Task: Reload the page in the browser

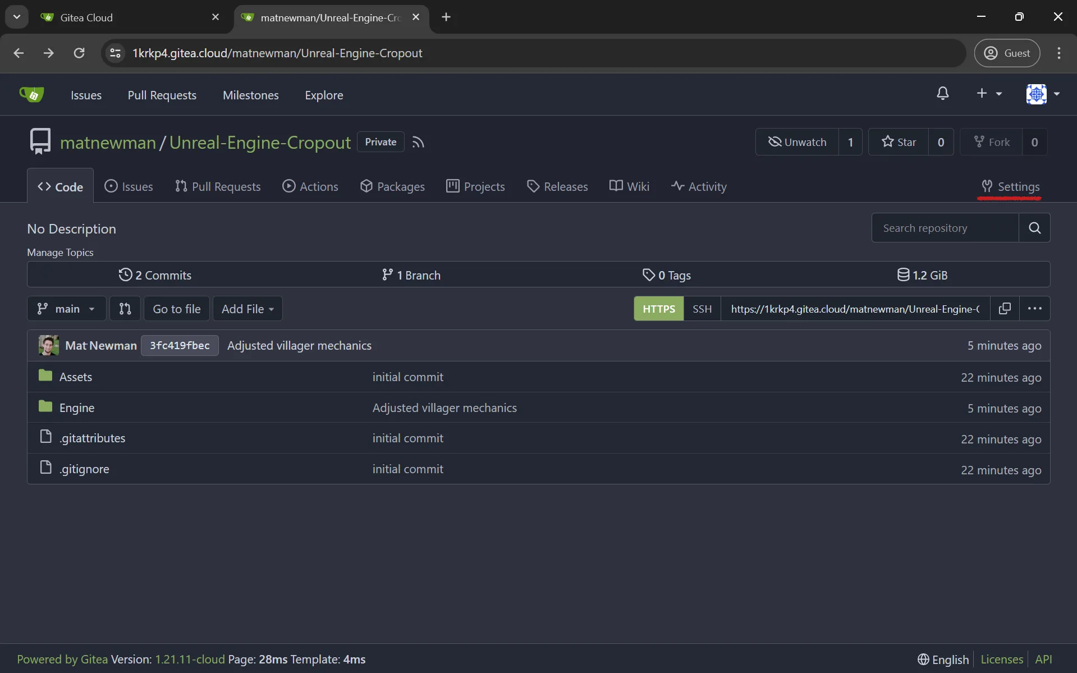Action: [x=79, y=53]
